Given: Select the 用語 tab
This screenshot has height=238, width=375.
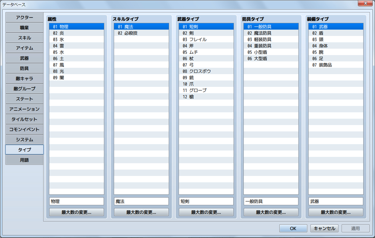Looking at the screenshot, I should (24, 160).
